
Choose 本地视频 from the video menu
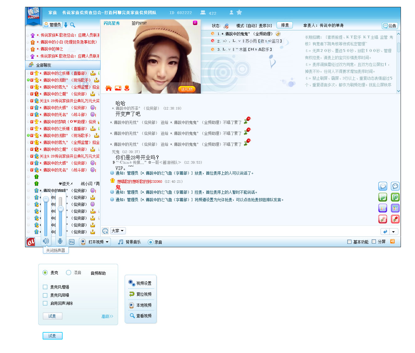140,305
